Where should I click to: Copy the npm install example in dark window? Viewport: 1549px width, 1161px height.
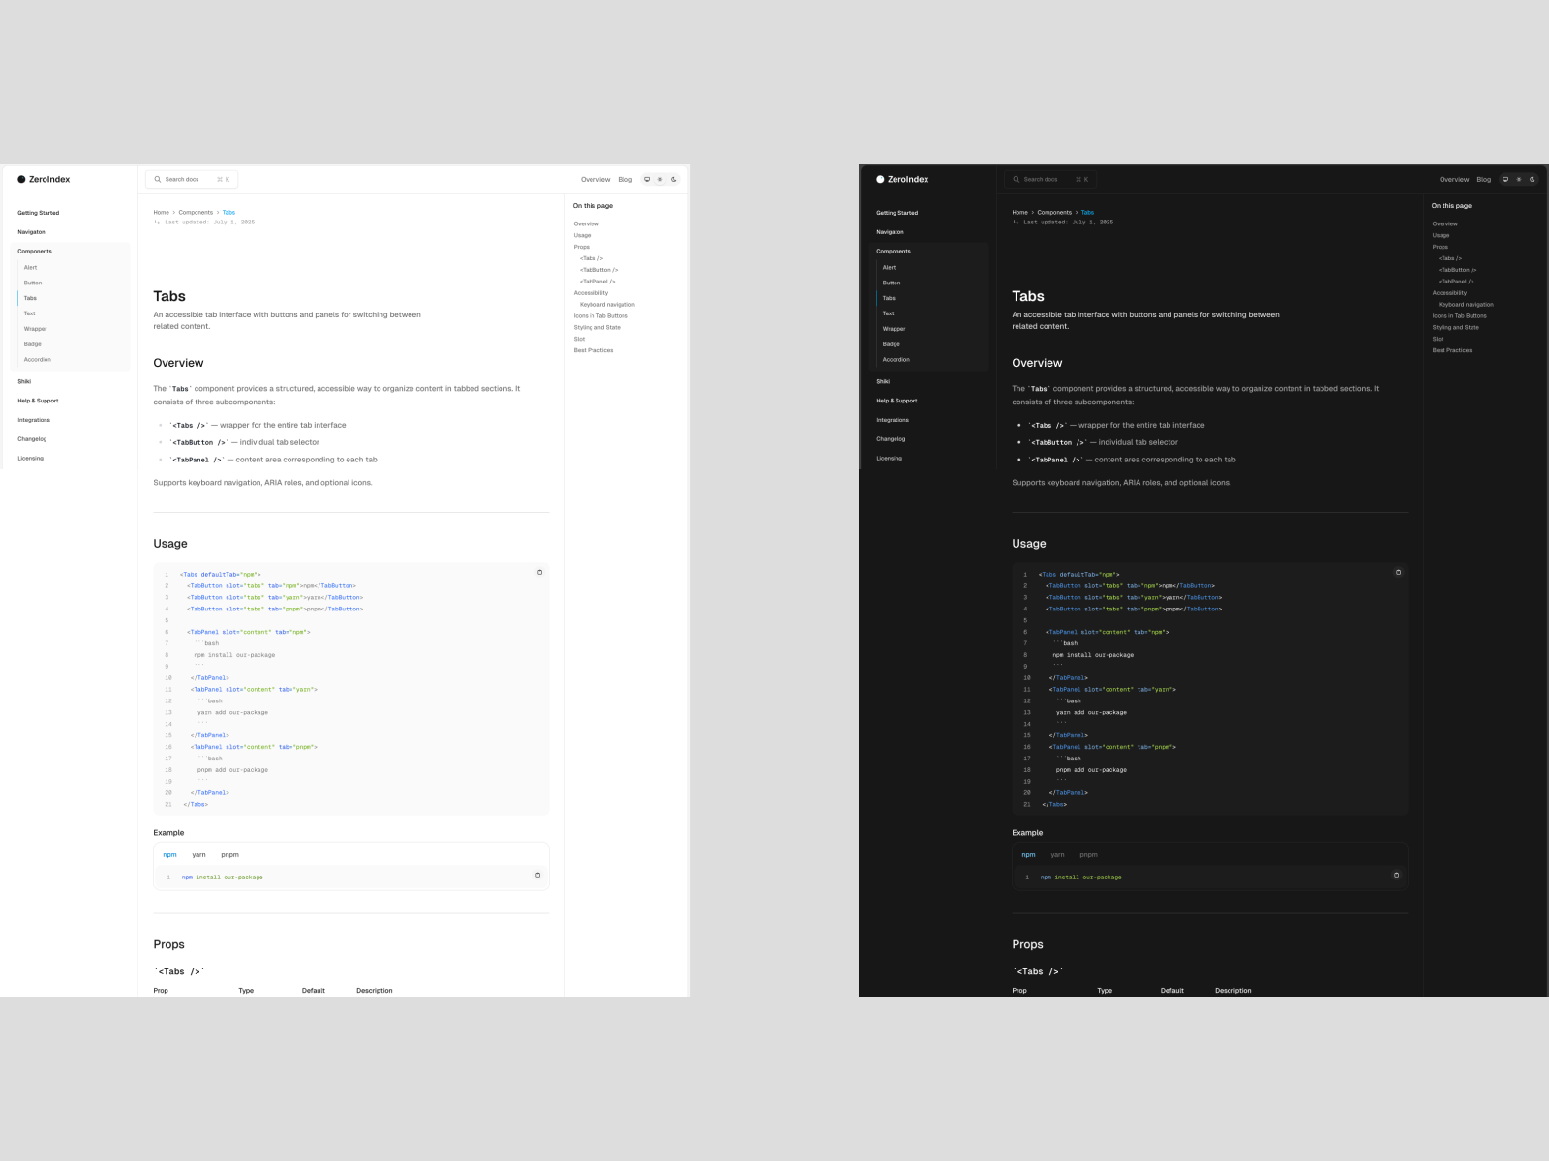click(x=1396, y=875)
